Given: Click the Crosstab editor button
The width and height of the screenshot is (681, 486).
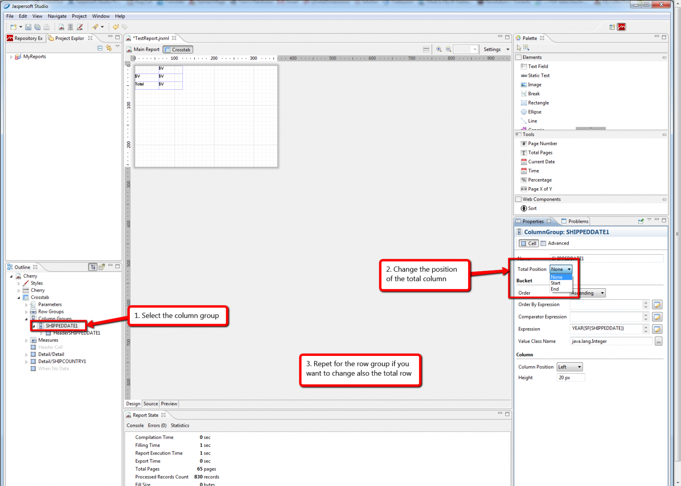Looking at the screenshot, I should click(178, 50).
